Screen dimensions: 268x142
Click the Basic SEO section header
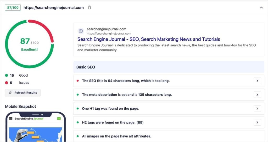click(x=169, y=67)
